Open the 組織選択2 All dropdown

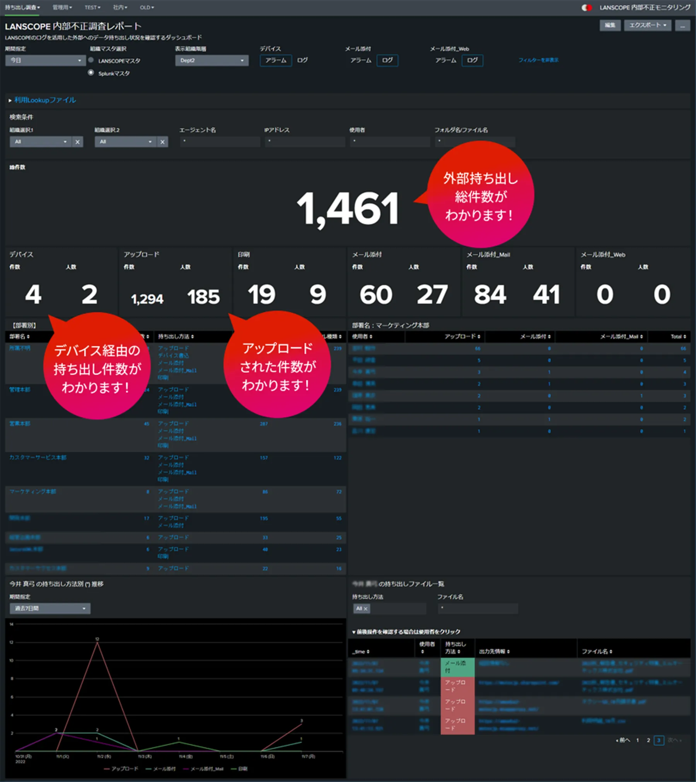(x=126, y=142)
